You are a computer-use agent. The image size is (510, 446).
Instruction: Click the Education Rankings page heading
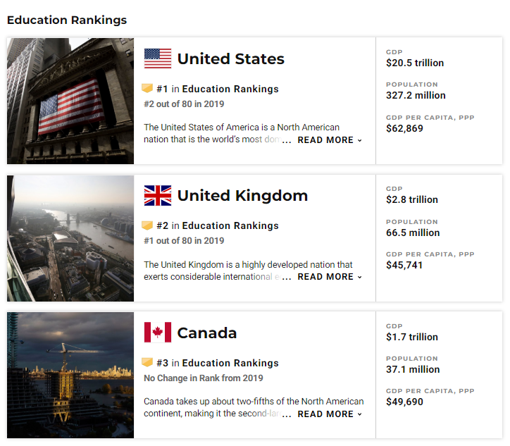pos(67,20)
